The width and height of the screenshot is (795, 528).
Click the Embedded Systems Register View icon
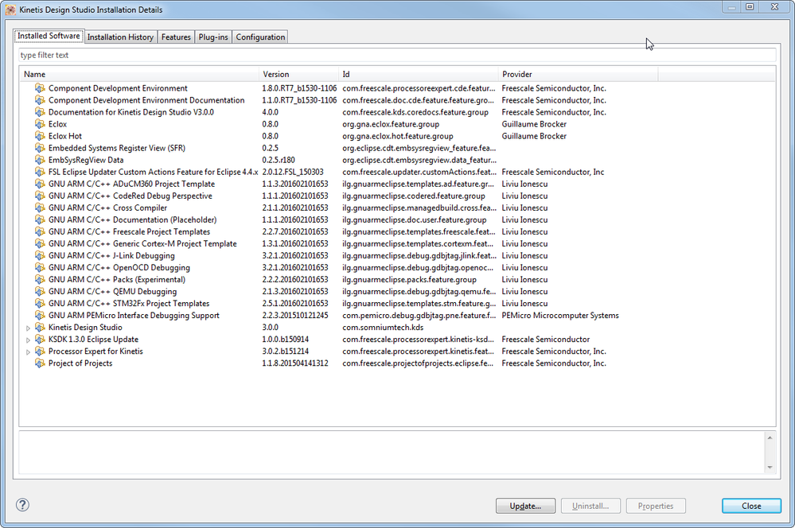(x=40, y=148)
